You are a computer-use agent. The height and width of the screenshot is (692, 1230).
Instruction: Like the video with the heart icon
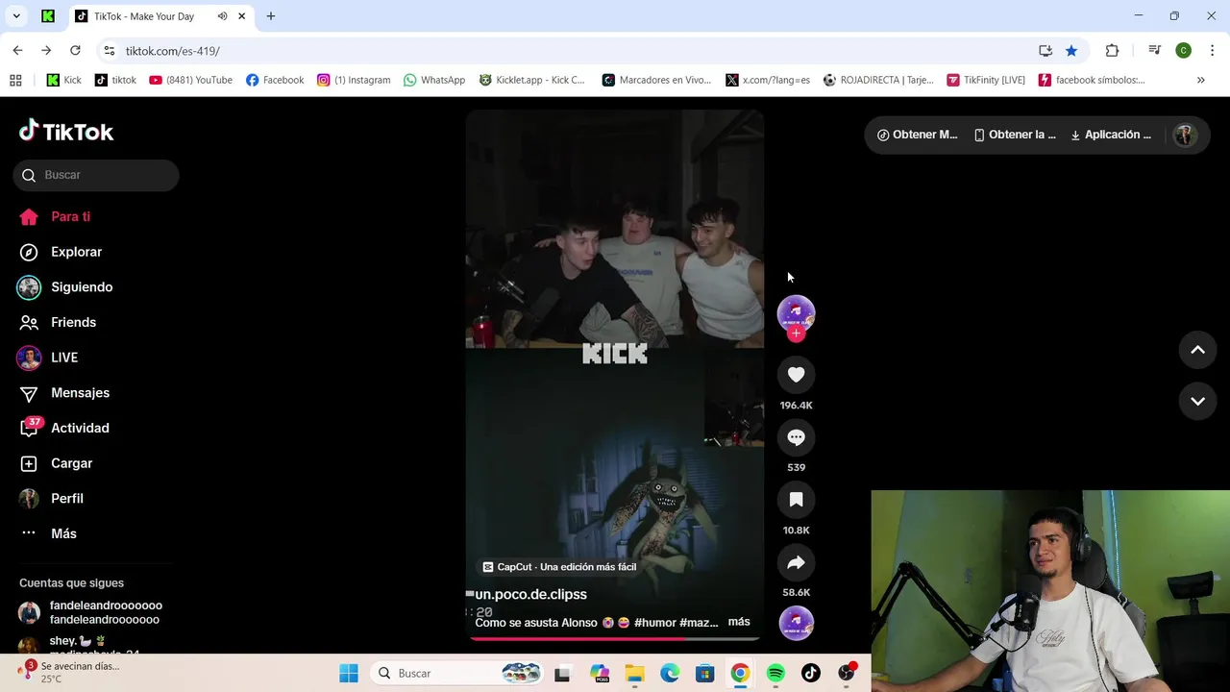[x=796, y=375]
